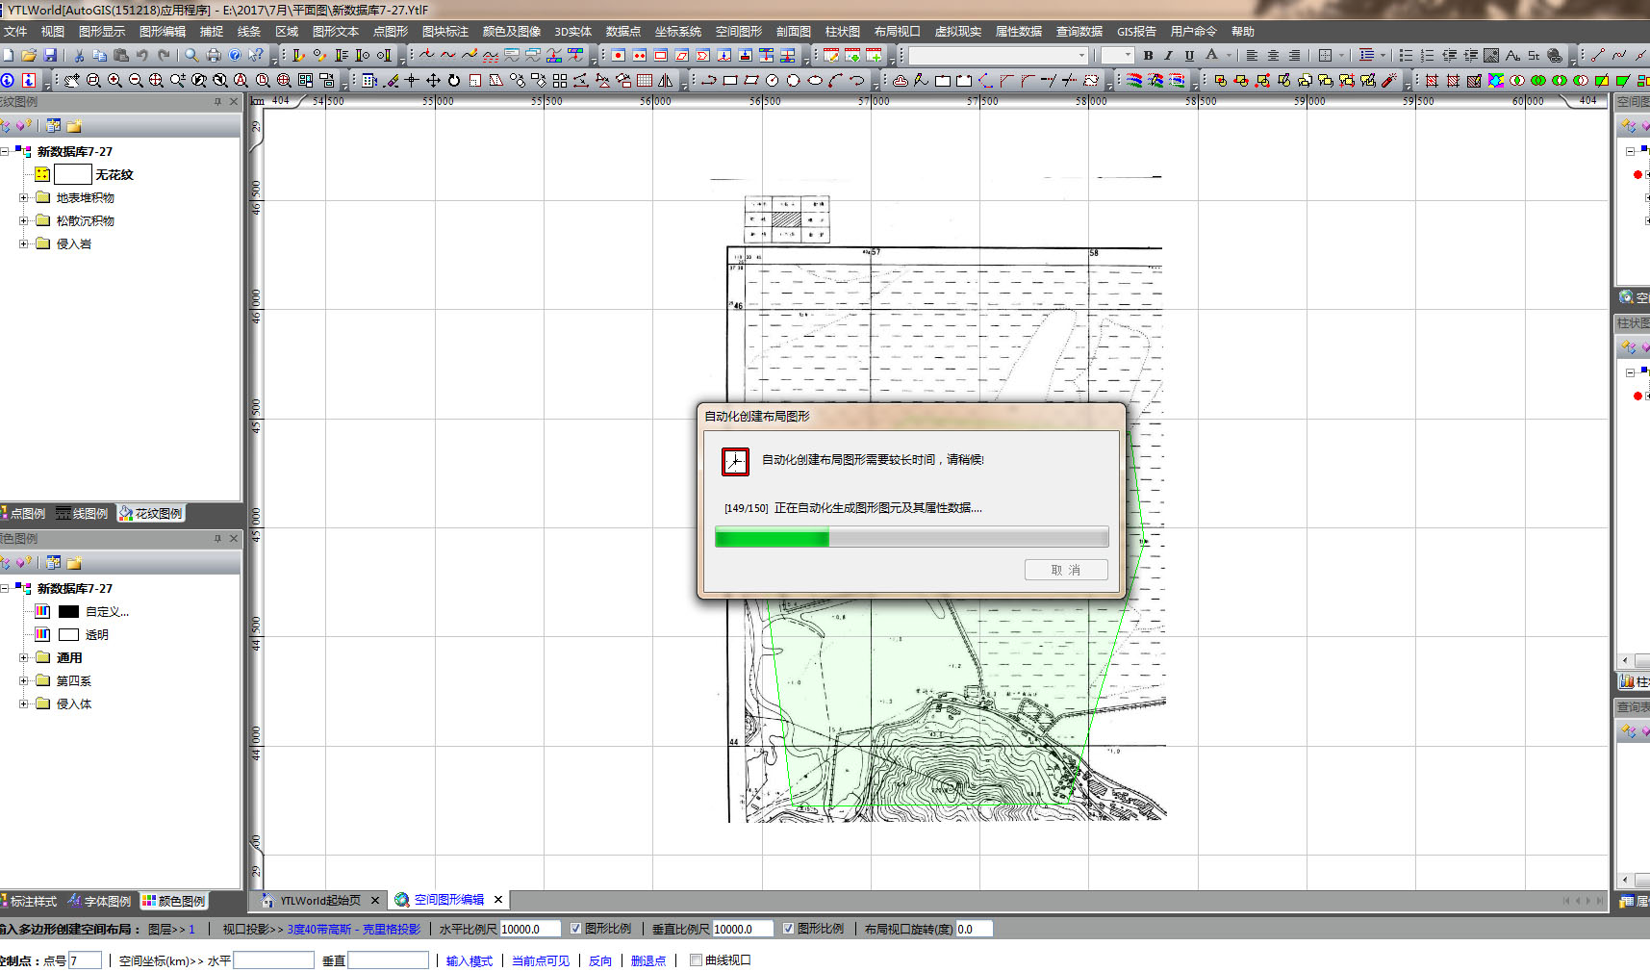This screenshot has width=1650, height=972.
Task: Expand the 通用 color folder
Action: (24, 657)
